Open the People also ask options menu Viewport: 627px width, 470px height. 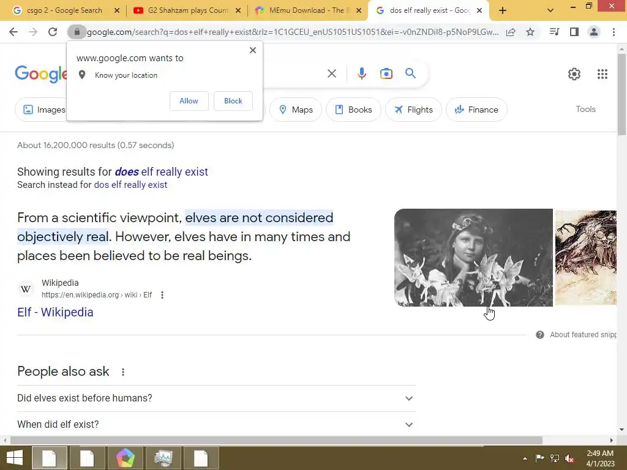pyautogui.click(x=123, y=371)
